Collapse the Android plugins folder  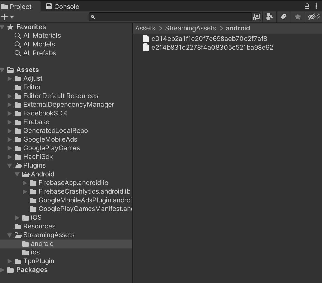(x=17, y=174)
